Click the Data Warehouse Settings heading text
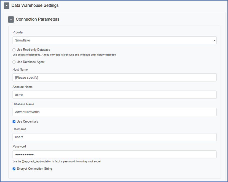 coord(35,5)
